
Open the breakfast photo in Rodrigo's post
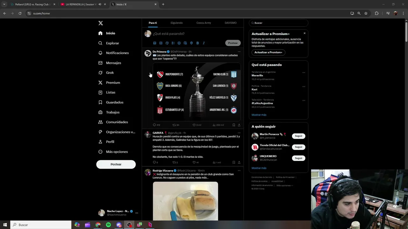(x=186, y=201)
